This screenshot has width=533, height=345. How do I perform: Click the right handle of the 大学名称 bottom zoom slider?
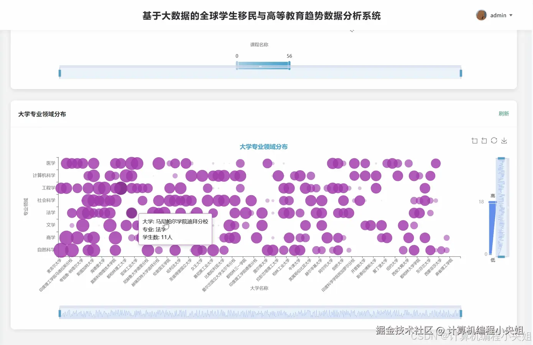461,314
